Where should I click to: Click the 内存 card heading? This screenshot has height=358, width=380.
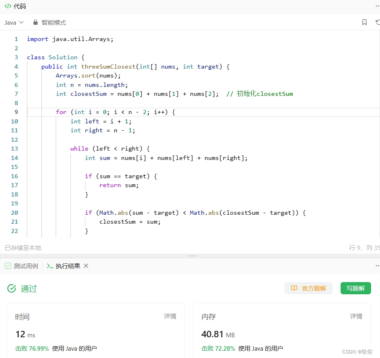208,317
